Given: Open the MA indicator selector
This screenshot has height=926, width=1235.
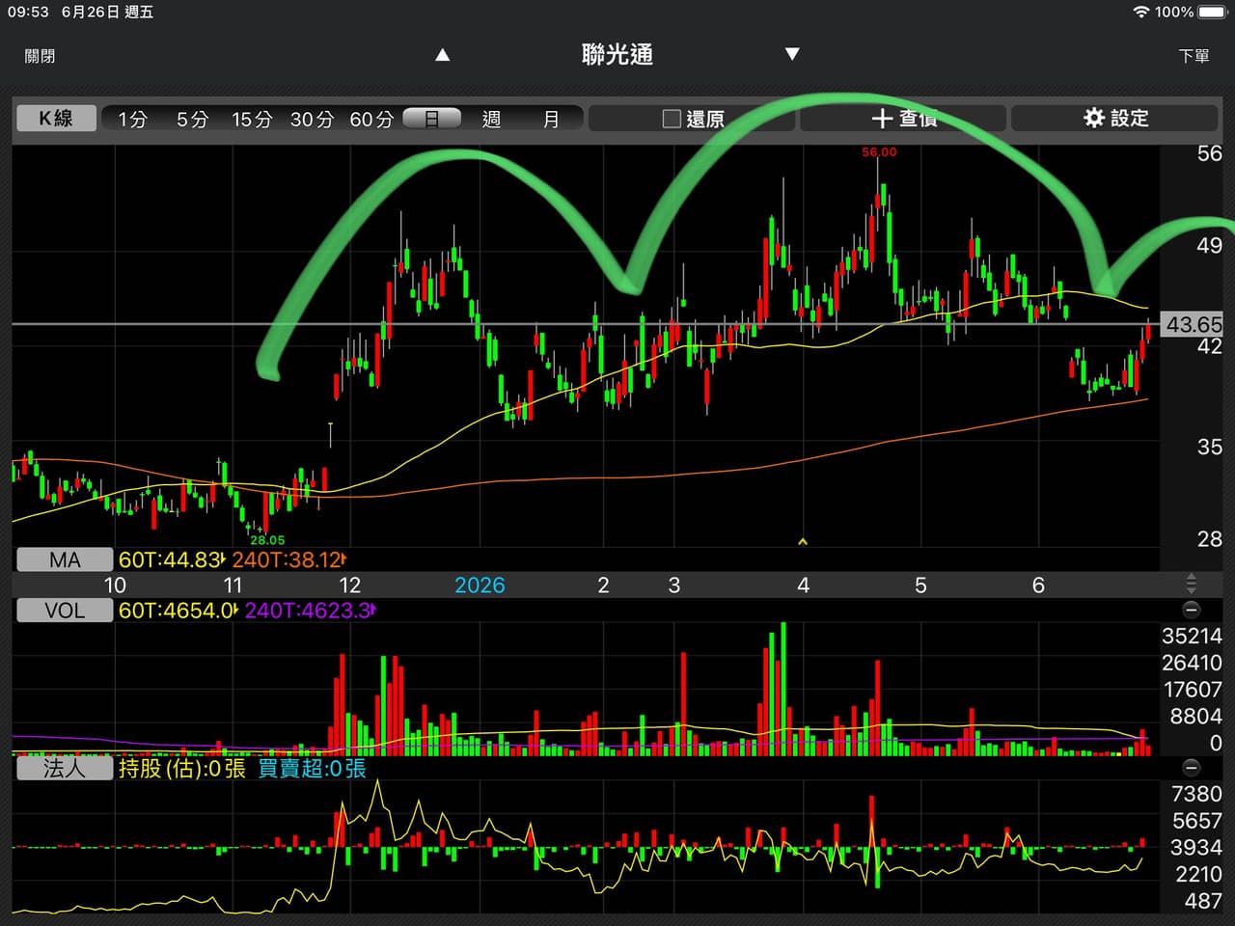Looking at the screenshot, I should click(x=65, y=559).
